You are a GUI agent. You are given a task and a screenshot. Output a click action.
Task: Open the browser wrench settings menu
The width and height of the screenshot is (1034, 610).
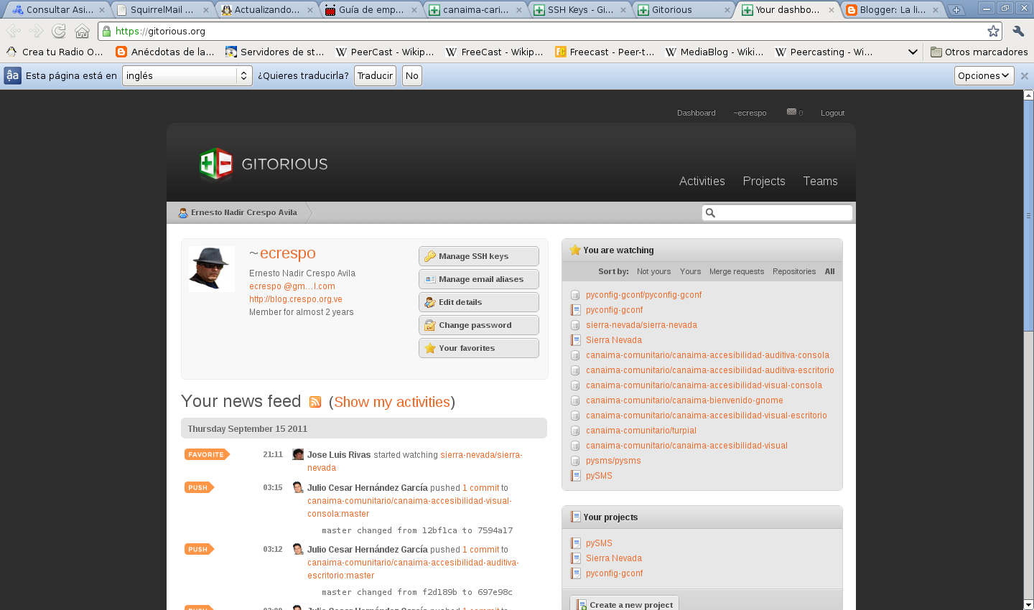click(1017, 31)
